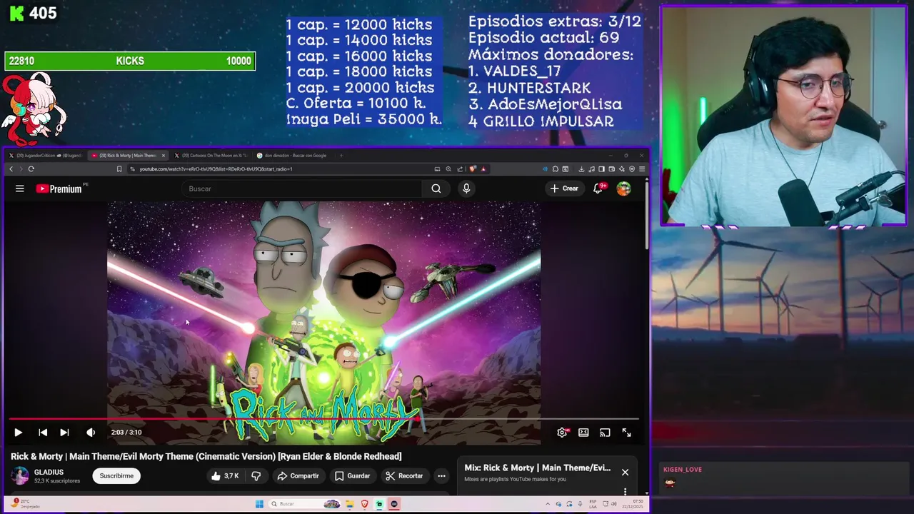Launch Brave browser from the taskbar

[364, 504]
